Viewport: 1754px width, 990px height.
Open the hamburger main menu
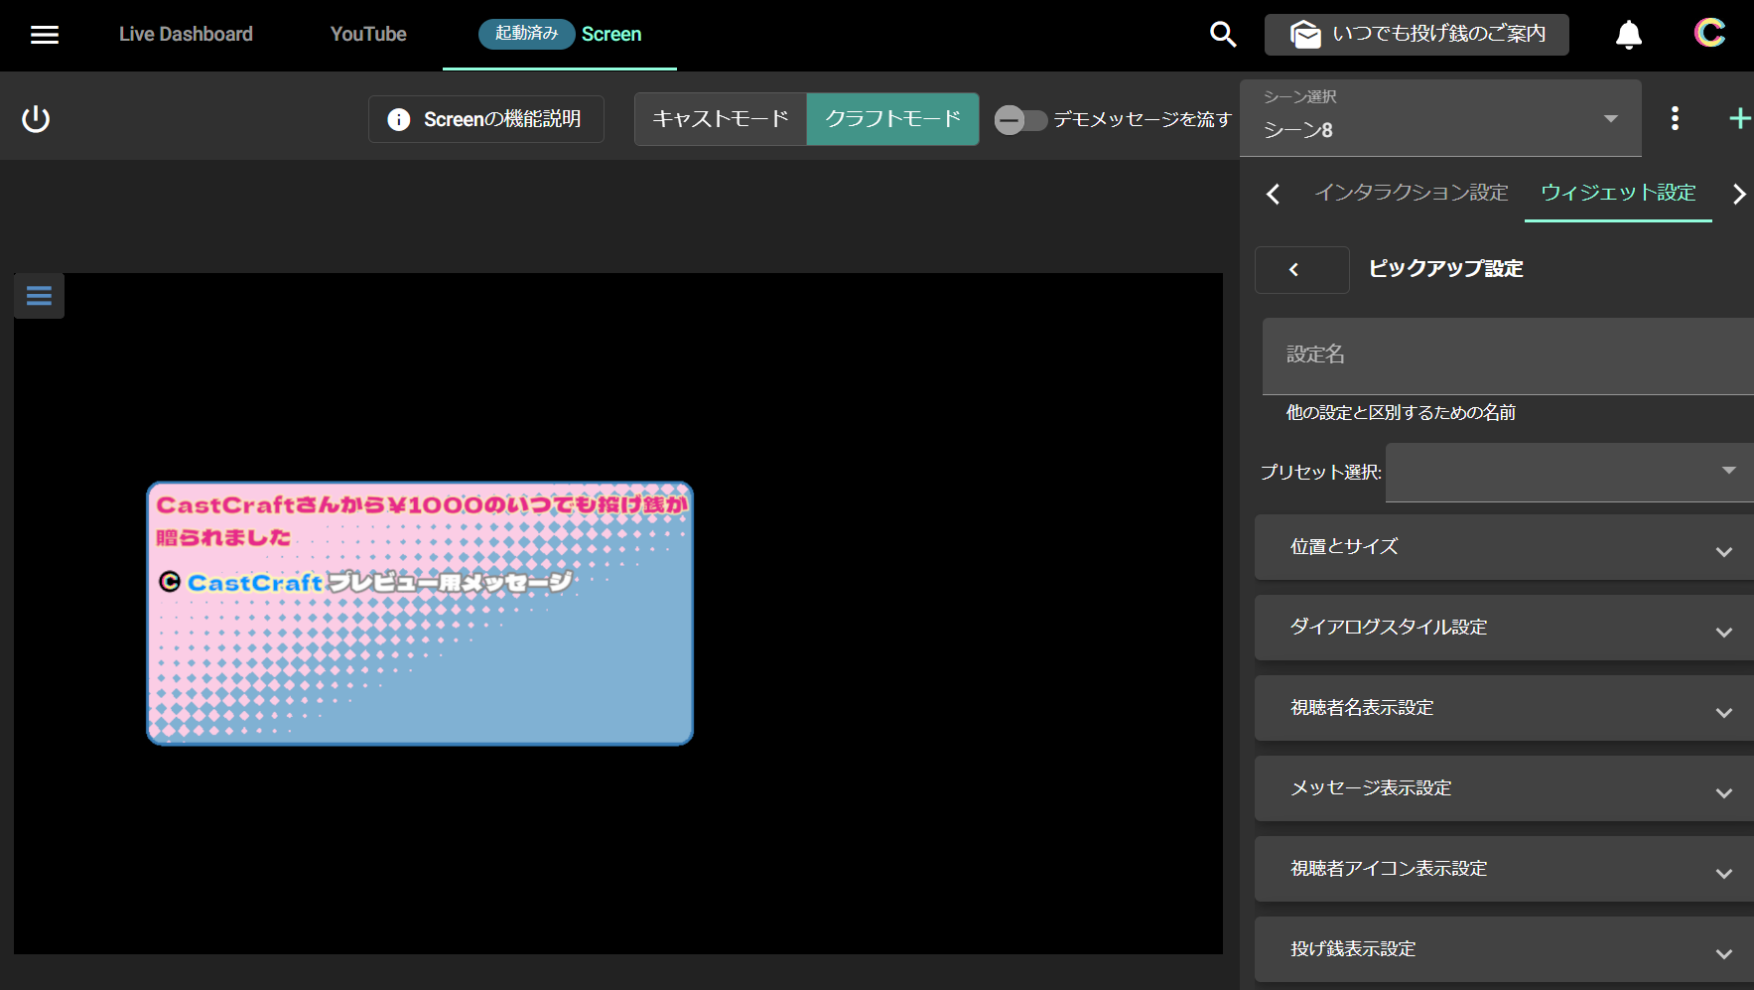(45, 35)
